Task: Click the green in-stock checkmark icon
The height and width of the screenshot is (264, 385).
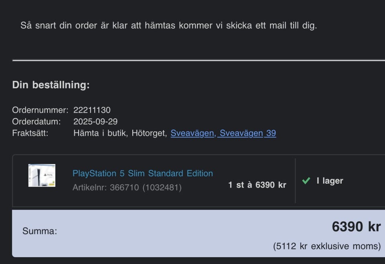Action: [306, 181]
